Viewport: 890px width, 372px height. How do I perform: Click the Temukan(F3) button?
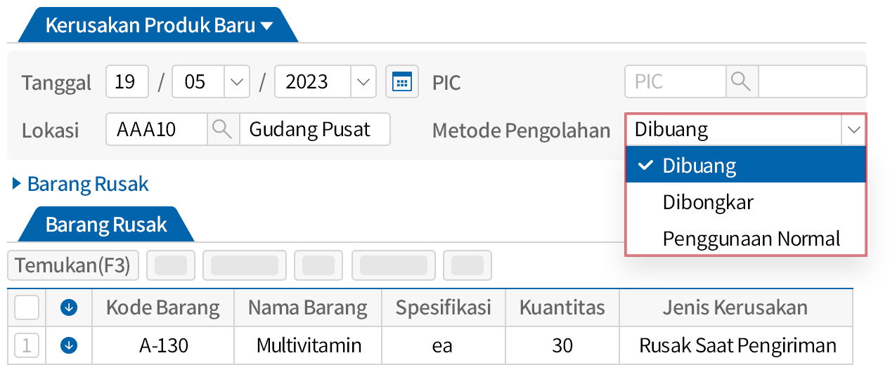(x=73, y=265)
